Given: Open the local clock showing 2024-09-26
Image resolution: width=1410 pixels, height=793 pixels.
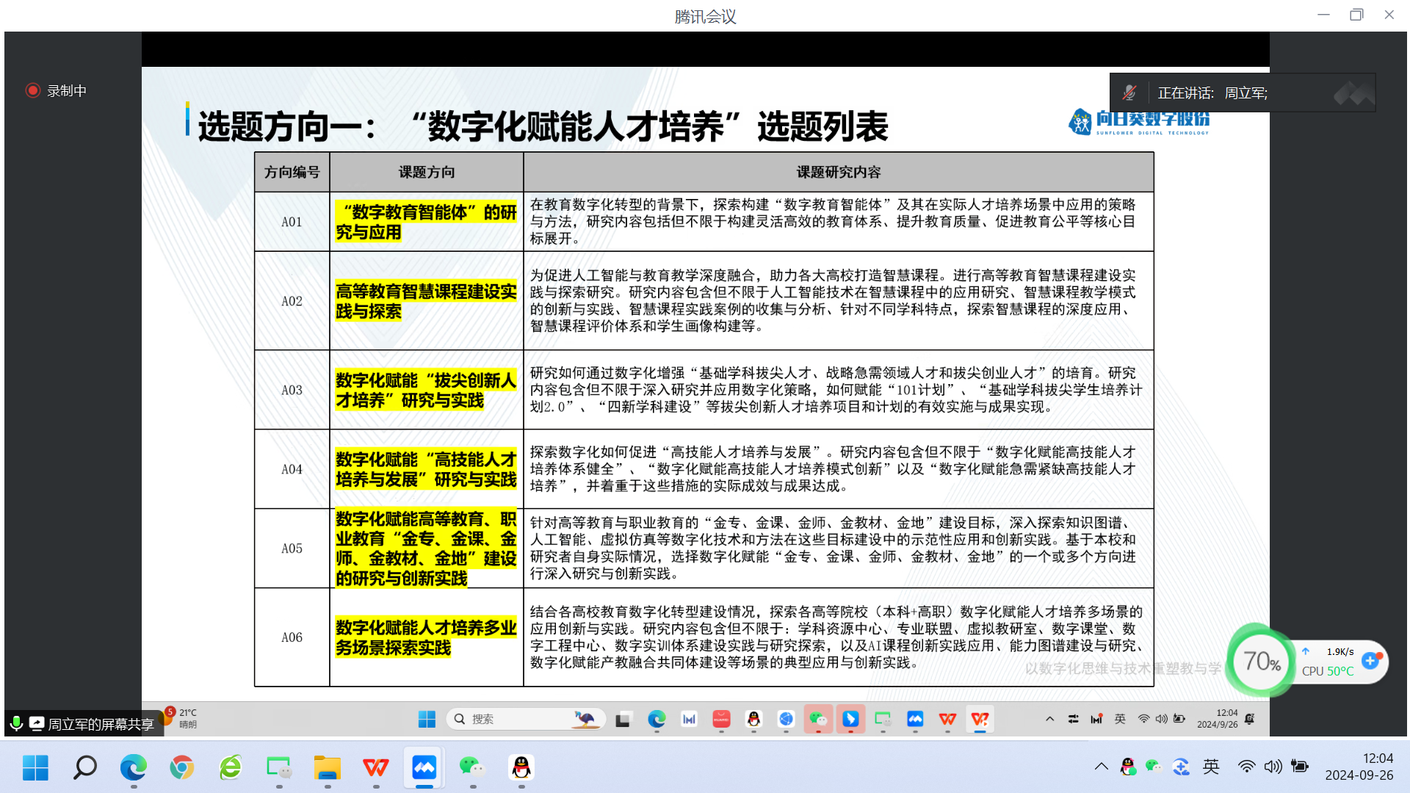Looking at the screenshot, I should [1359, 767].
